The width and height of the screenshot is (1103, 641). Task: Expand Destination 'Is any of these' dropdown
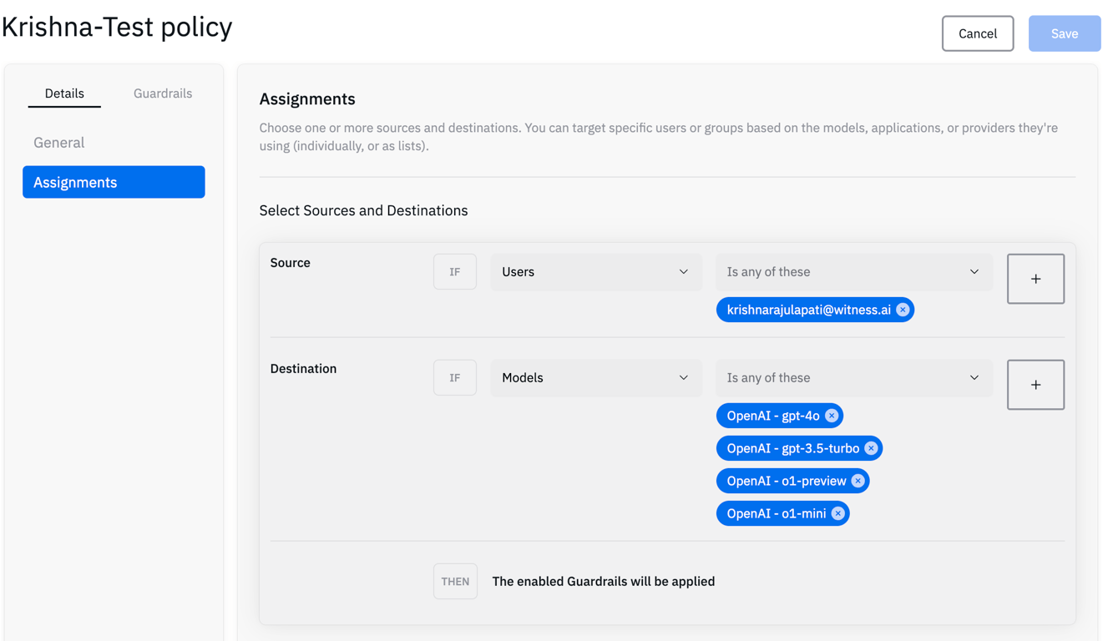click(853, 378)
